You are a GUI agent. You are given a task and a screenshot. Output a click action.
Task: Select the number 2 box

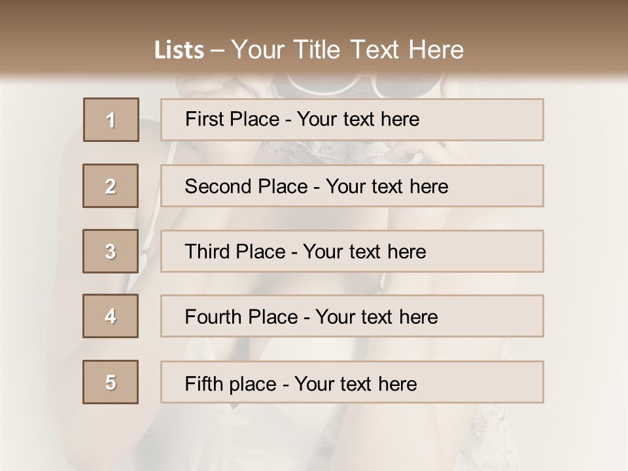pyautogui.click(x=111, y=186)
